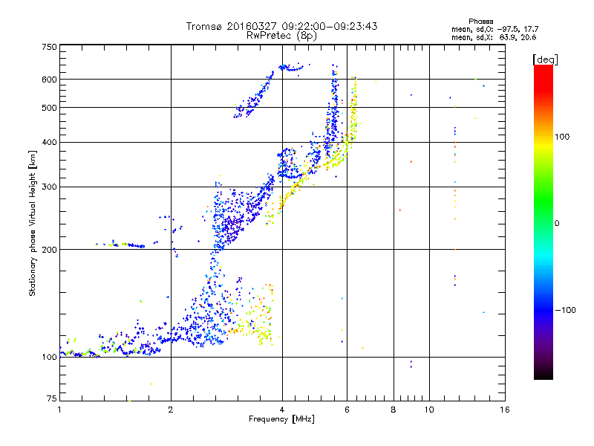Click the 'mean, sd,O: -97.5, 17.7' statistic

tap(495, 30)
